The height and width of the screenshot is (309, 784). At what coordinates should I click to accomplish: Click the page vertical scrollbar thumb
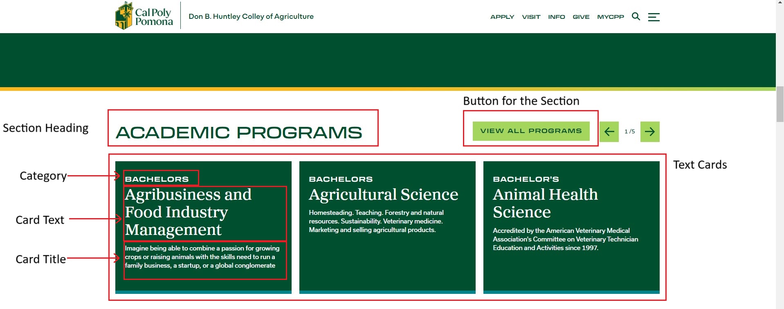[x=780, y=104]
